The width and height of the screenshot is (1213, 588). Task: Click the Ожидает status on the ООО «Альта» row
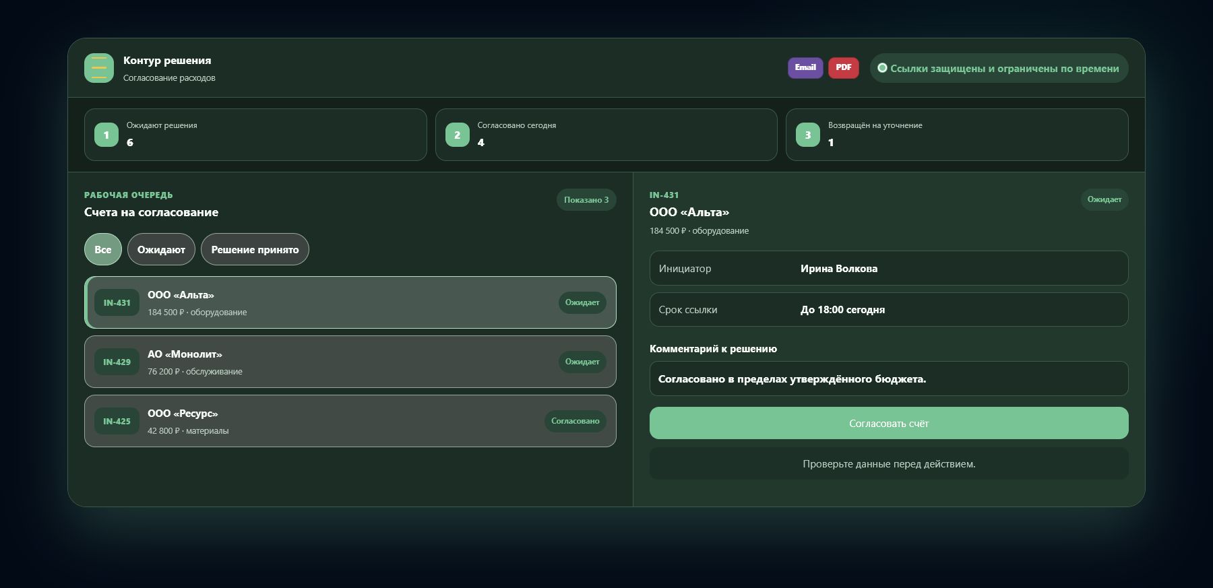point(582,302)
